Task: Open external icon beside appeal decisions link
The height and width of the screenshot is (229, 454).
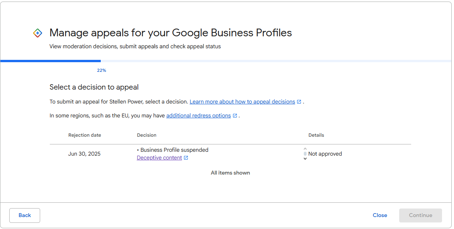Action: 299,102
